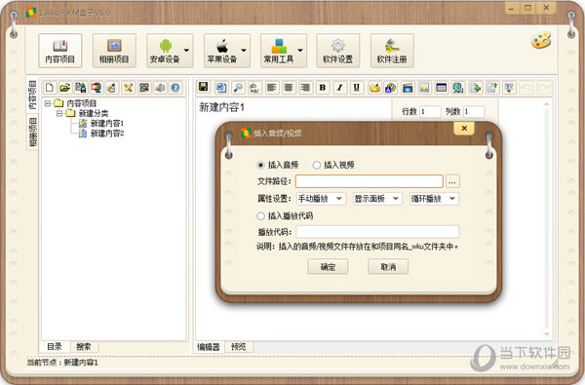Click the 播放代码 input field

tap(377, 232)
